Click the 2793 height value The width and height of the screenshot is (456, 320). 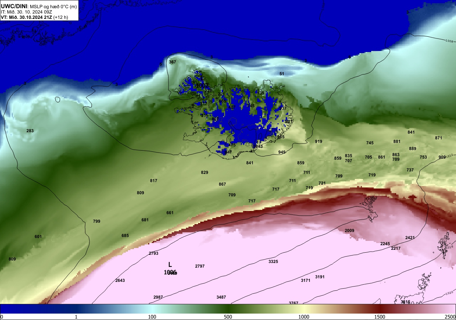tap(154, 253)
